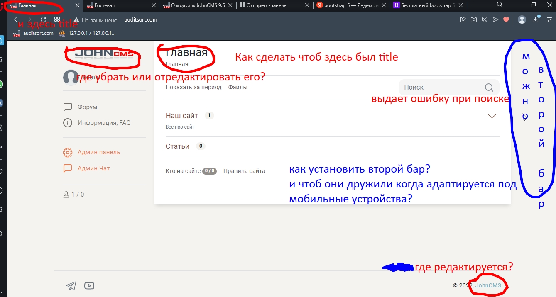Click the user avatar in the sidebar
556x297 pixels.
coord(71,78)
